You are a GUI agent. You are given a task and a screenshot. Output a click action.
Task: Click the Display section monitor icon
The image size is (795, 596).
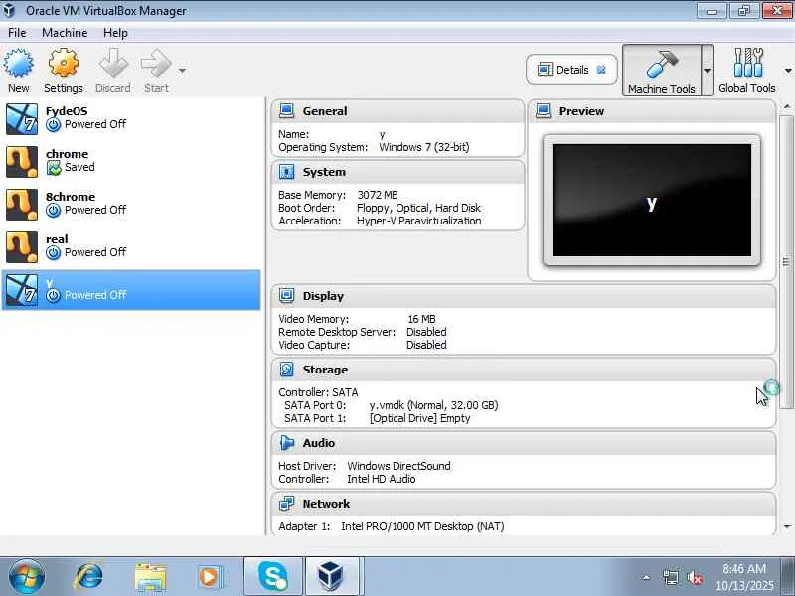[x=286, y=295]
